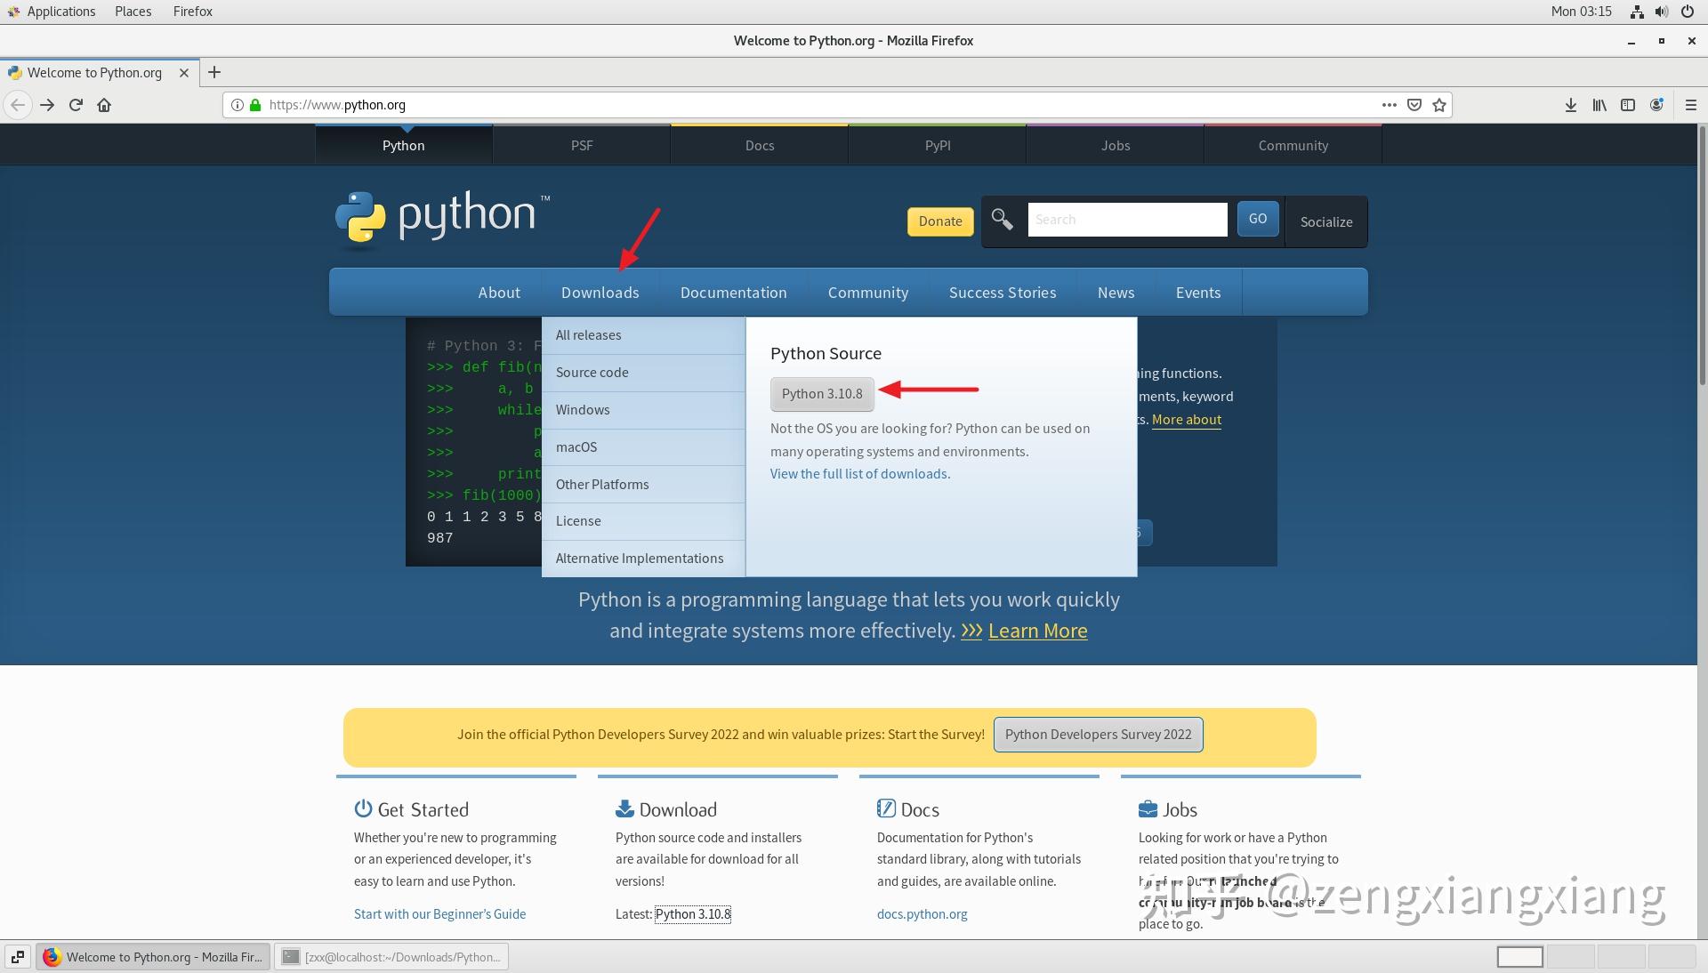This screenshot has height=973, width=1708.
Task: Click the Get Started power icon
Action: (x=363, y=808)
